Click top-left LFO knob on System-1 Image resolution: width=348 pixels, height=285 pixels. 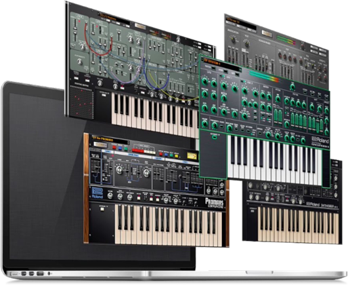(x=204, y=81)
